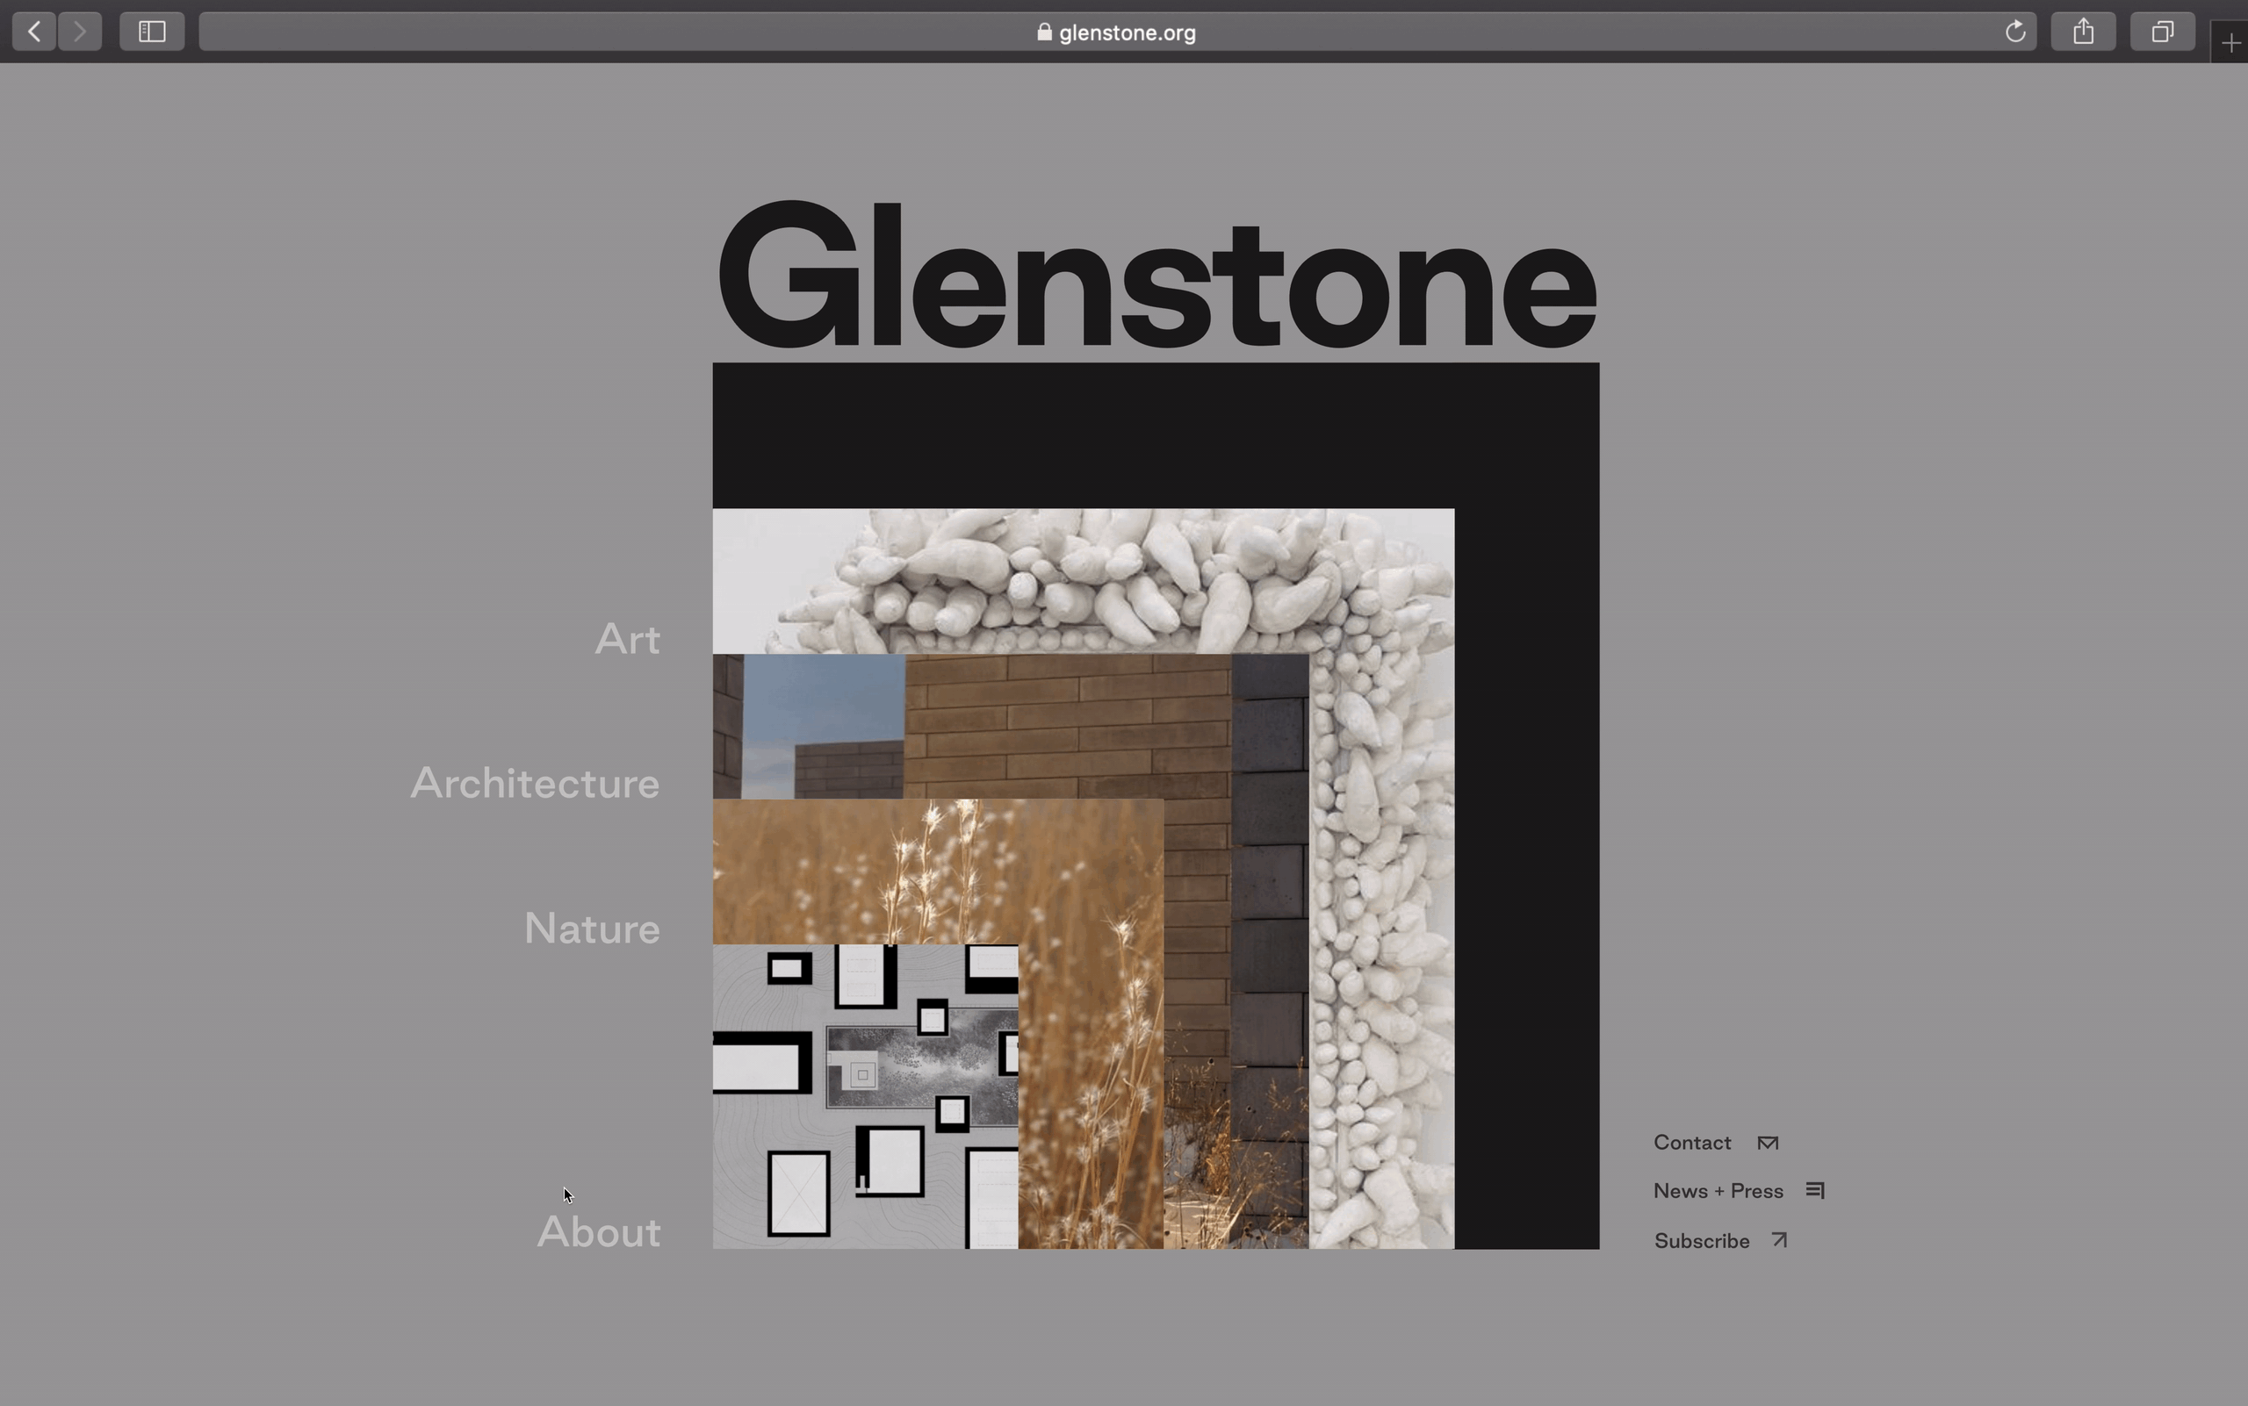Open the News + Press link
Viewport: 2248px width, 1406px height.
[x=1718, y=1191]
